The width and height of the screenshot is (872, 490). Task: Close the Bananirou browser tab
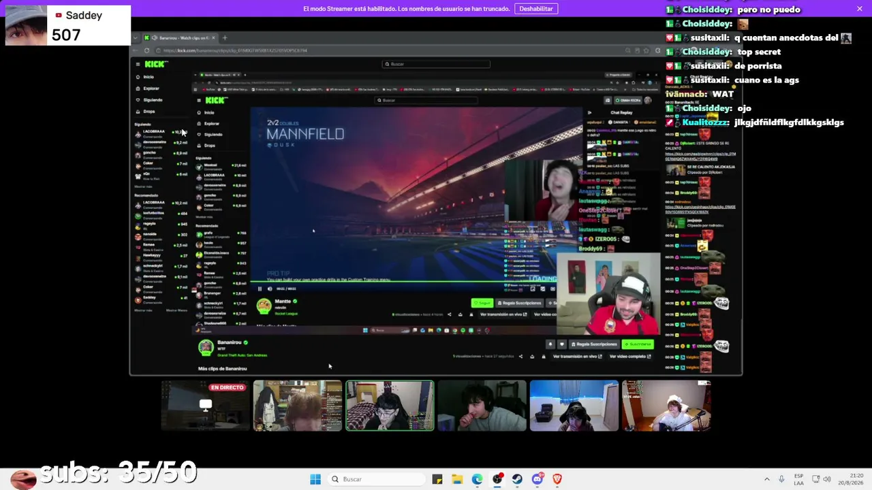213,38
